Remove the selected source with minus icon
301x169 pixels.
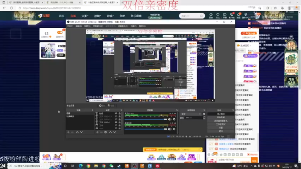tap(101, 132)
